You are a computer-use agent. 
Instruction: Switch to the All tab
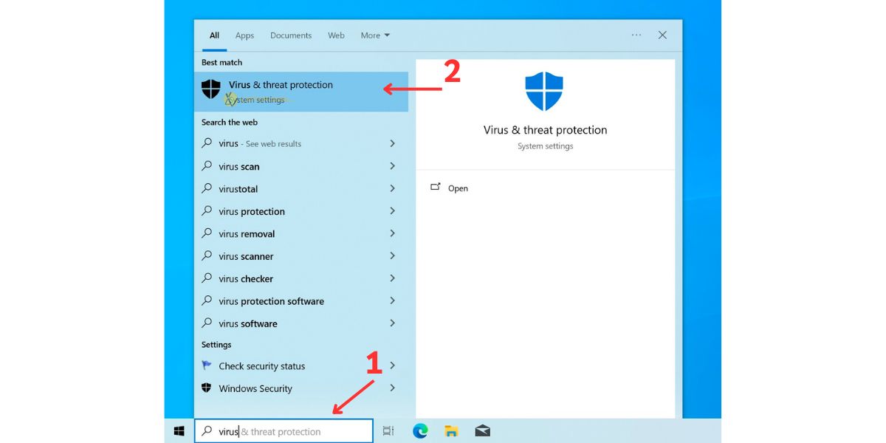click(x=214, y=35)
